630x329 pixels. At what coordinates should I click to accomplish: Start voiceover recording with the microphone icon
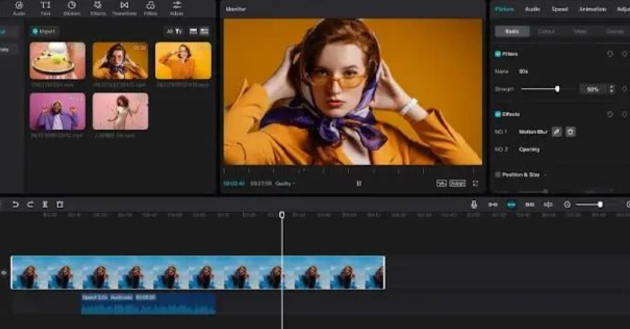(x=474, y=204)
